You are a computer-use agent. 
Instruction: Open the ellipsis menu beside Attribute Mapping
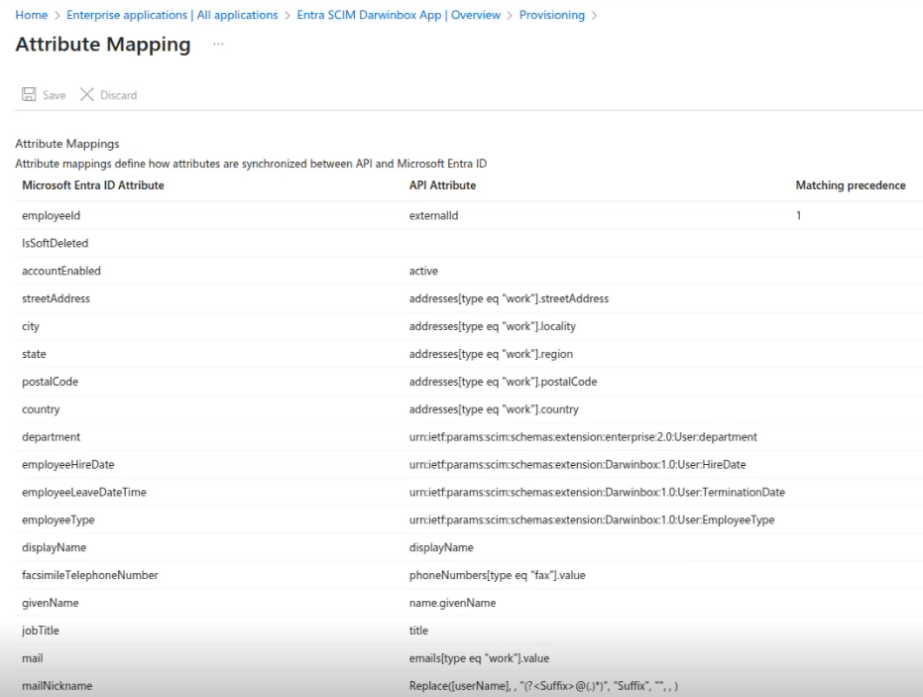[x=218, y=45]
